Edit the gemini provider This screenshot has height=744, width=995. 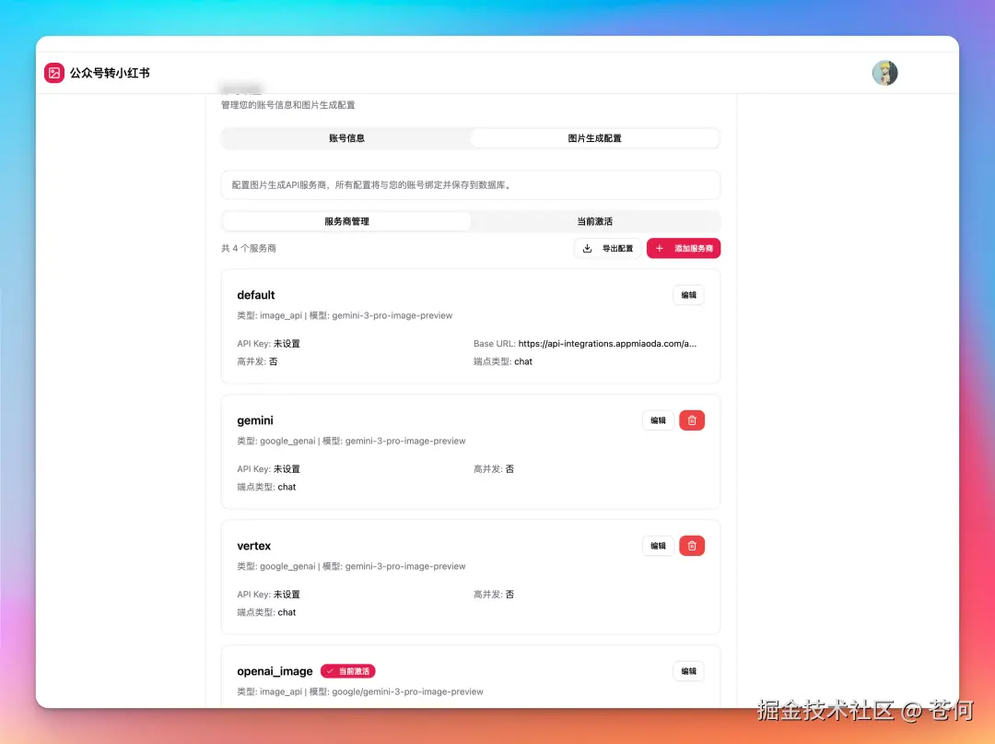coord(658,420)
